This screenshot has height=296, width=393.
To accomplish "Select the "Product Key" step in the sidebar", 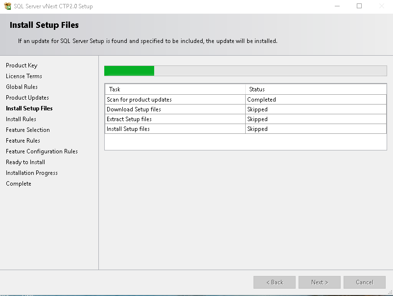I will 22,65.
